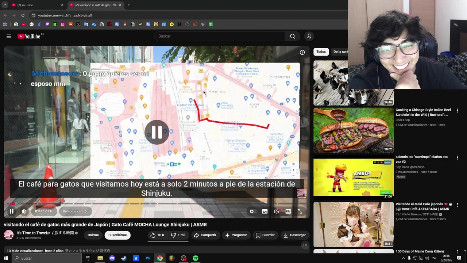
Task: Open options menu for Italian Beef video
Action: (x=458, y=110)
